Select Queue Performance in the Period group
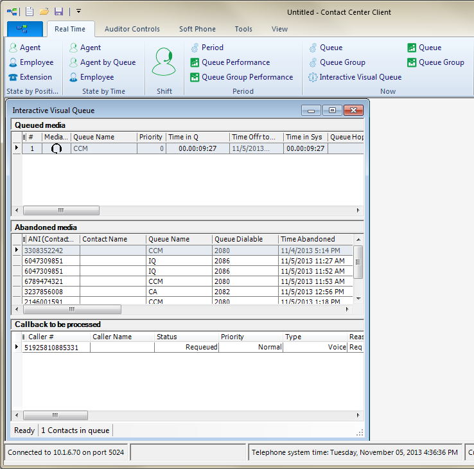 click(235, 62)
